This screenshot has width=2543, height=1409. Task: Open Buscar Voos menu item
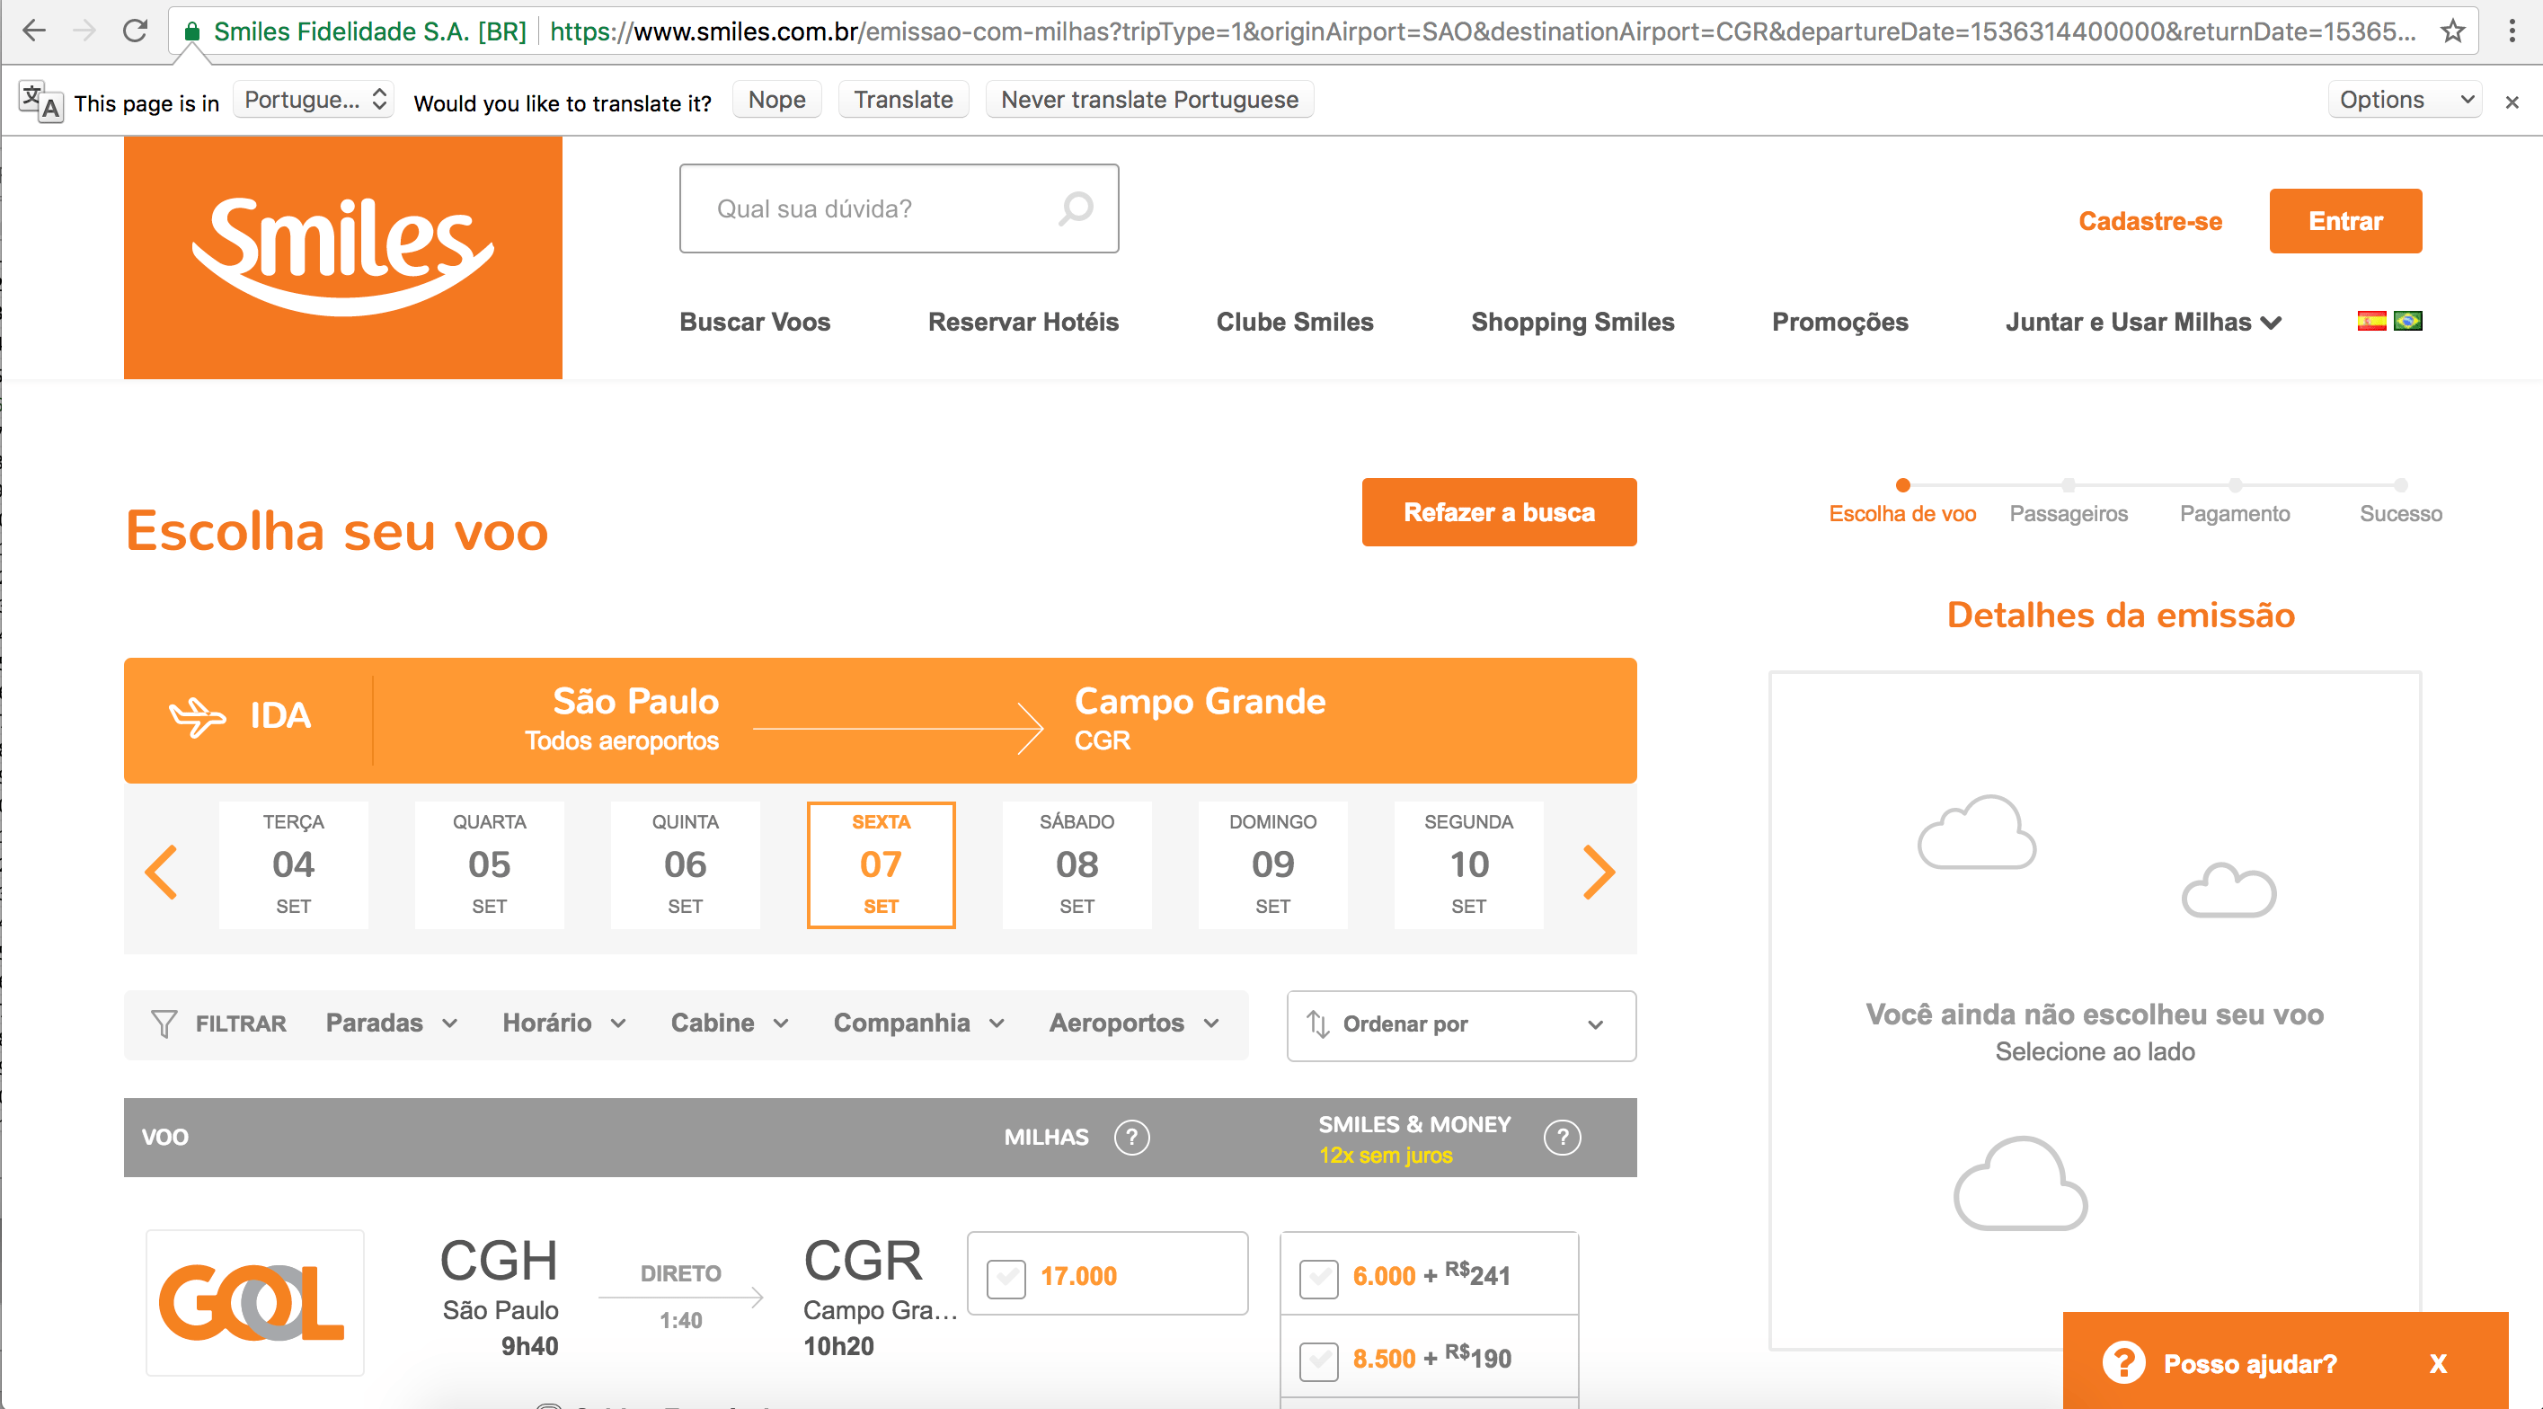(754, 322)
